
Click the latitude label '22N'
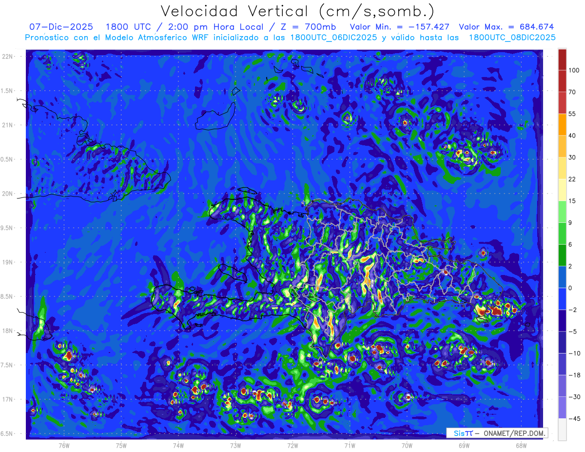point(7,57)
